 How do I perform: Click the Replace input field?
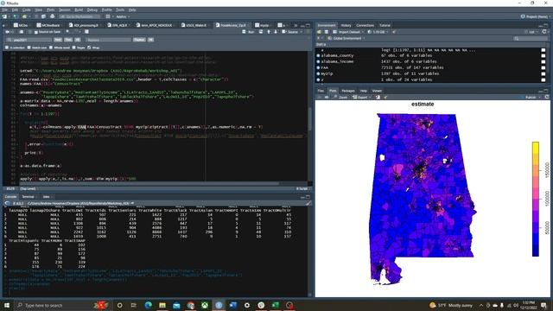[108, 40]
